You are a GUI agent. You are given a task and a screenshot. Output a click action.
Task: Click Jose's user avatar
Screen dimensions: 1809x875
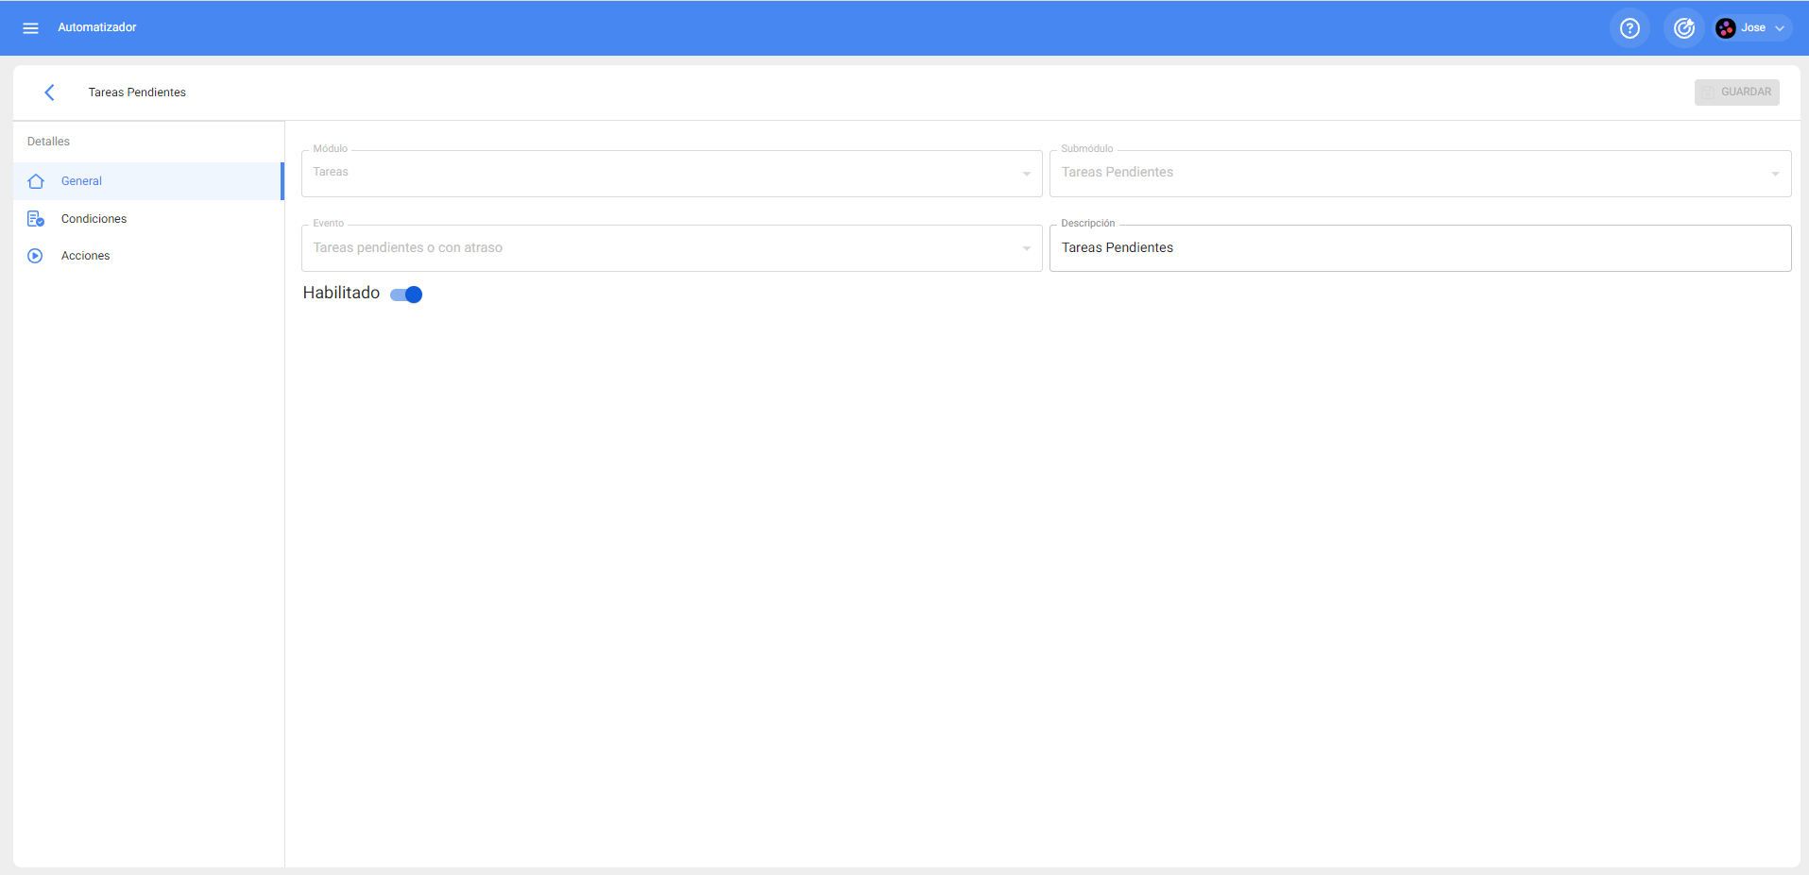pyautogui.click(x=1726, y=28)
